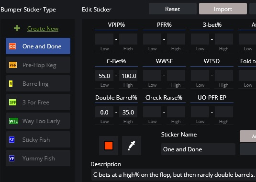Click the orange OD sticker icon
Image resolution: width=256 pixels, height=182 pixels.
pyautogui.click(x=12, y=46)
